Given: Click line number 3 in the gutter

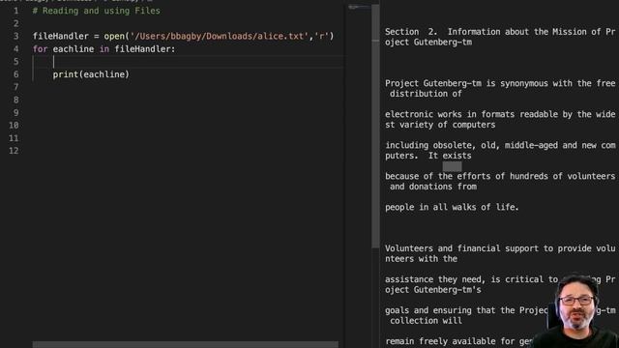Looking at the screenshot, I should (15, 37).
